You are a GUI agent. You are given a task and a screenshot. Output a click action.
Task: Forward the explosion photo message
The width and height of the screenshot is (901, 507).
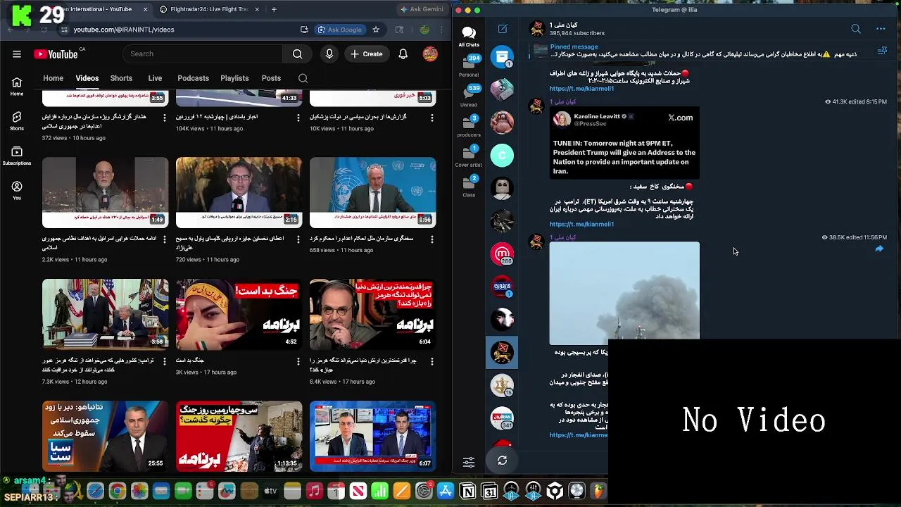point(879,249)
